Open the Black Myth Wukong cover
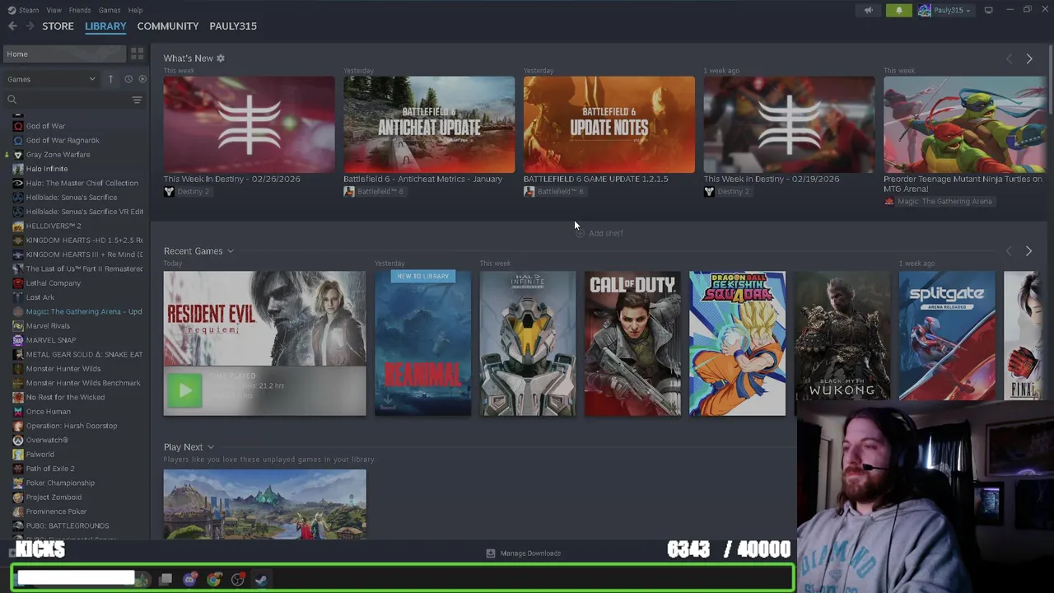The width and height of the screenshot is (1054, 593). (842, 336)
